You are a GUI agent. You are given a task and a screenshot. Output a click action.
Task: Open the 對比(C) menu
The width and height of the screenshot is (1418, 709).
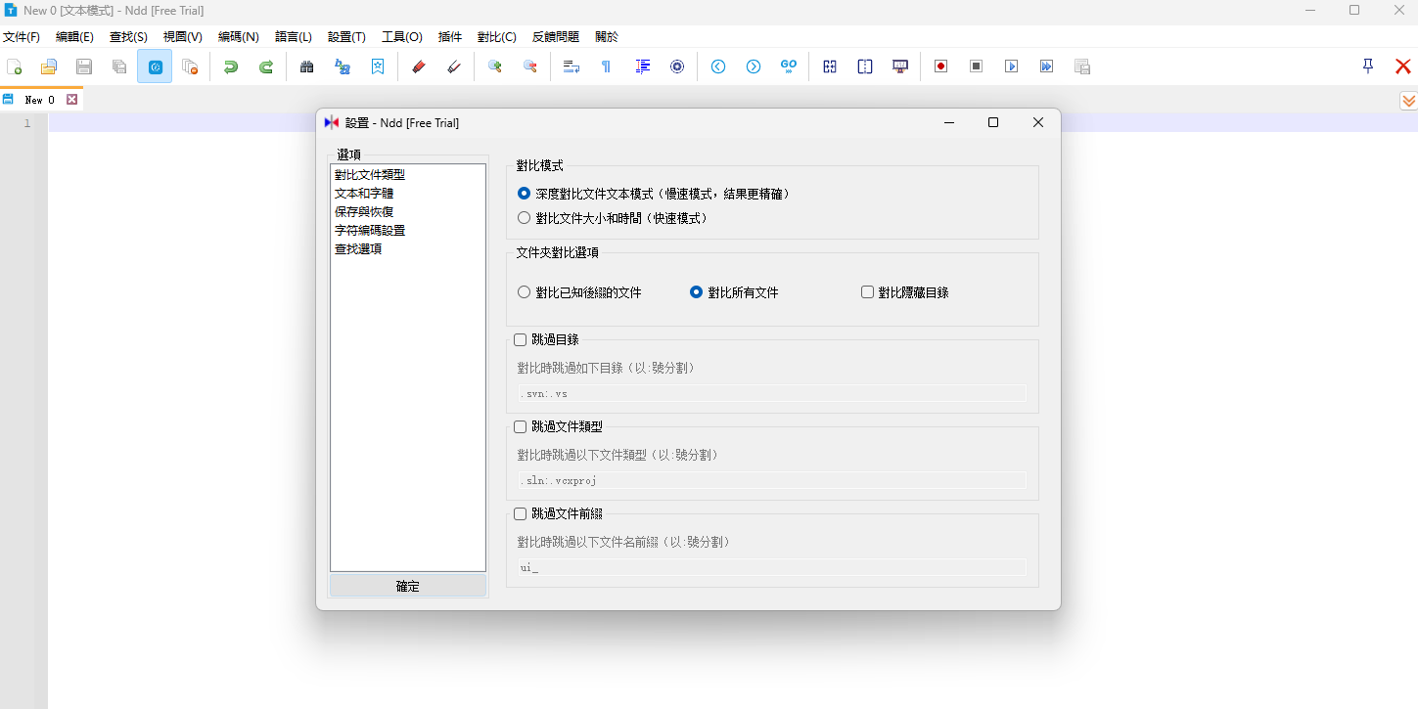pyautogui.click(x=496, y=37)
